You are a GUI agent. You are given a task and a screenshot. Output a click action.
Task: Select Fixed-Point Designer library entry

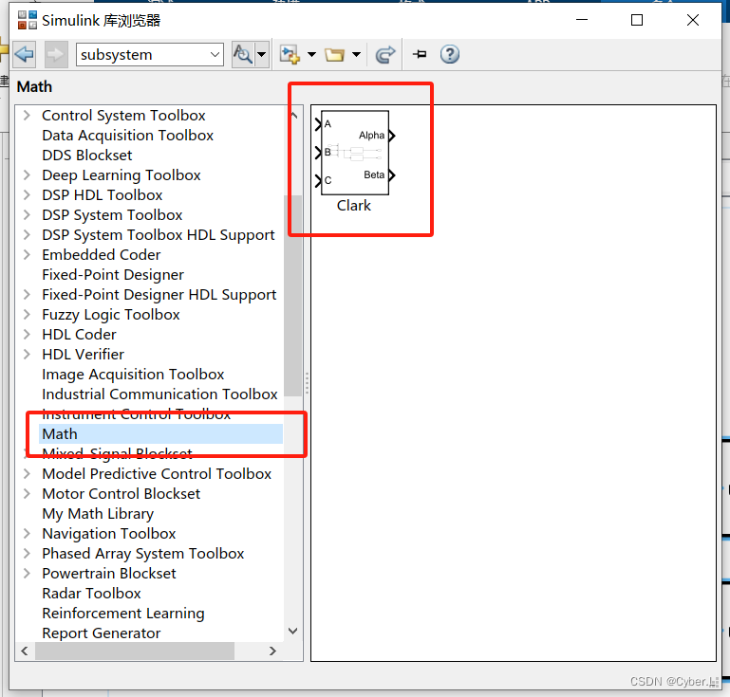point(113,275)
